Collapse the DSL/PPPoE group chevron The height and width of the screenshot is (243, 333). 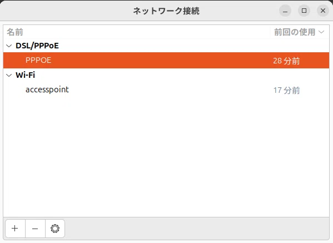click(9, 46)
